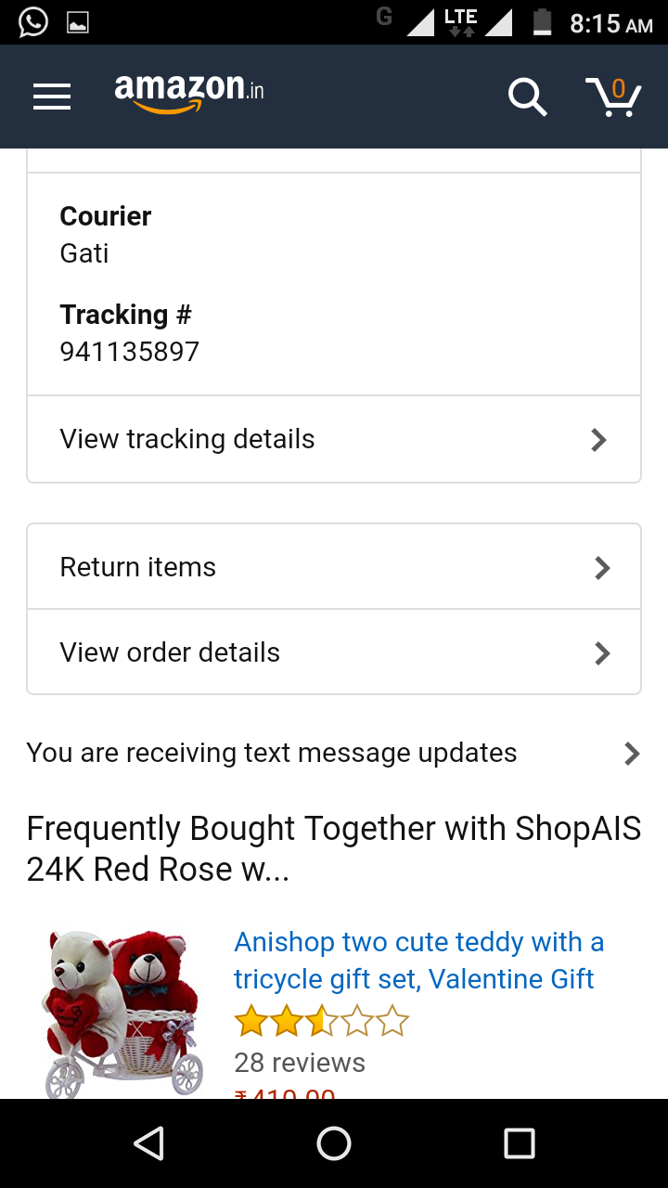Tap the star rating for teddy gift set
This screenshot has height=1188, width=668.
tap(321, 1022)
